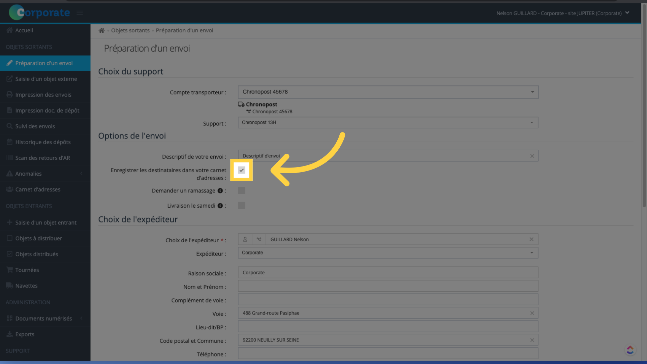Click the pencil icon for Préparation d'un envoi
Image resolution: width=647 pixels, height=364 pixels.
[10, 63]
